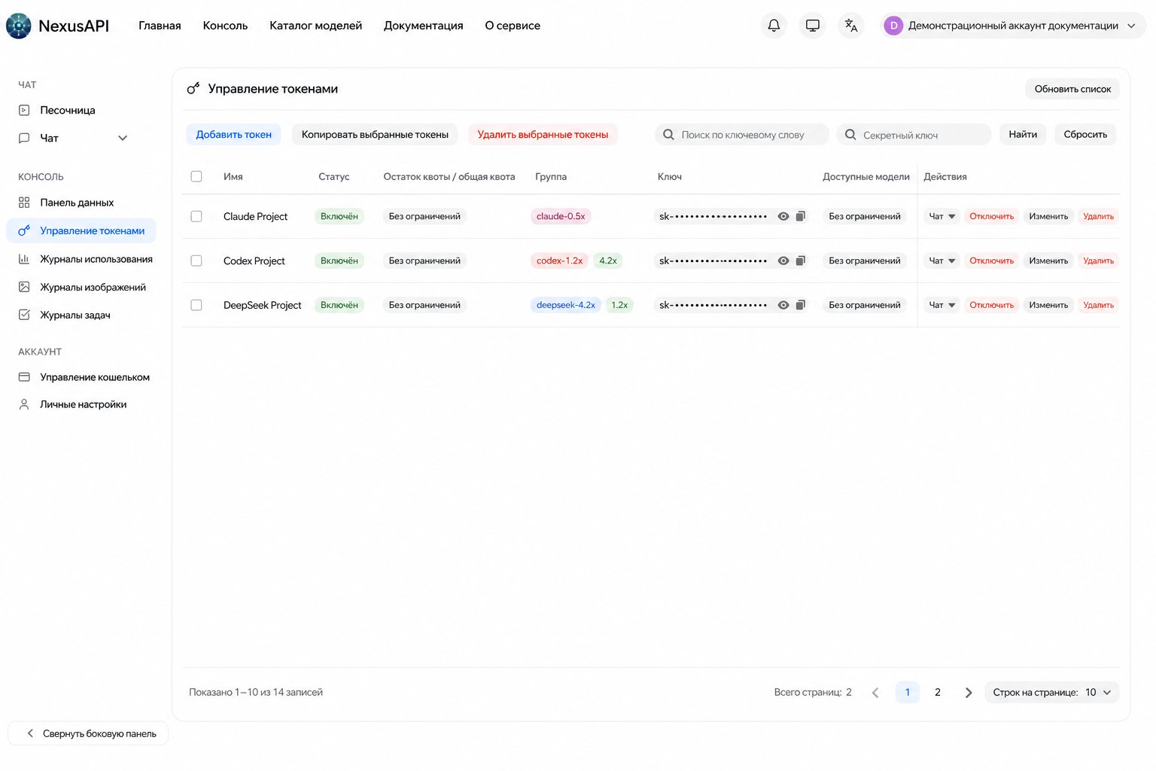Click the user avatar D

[x=893, y=26]
